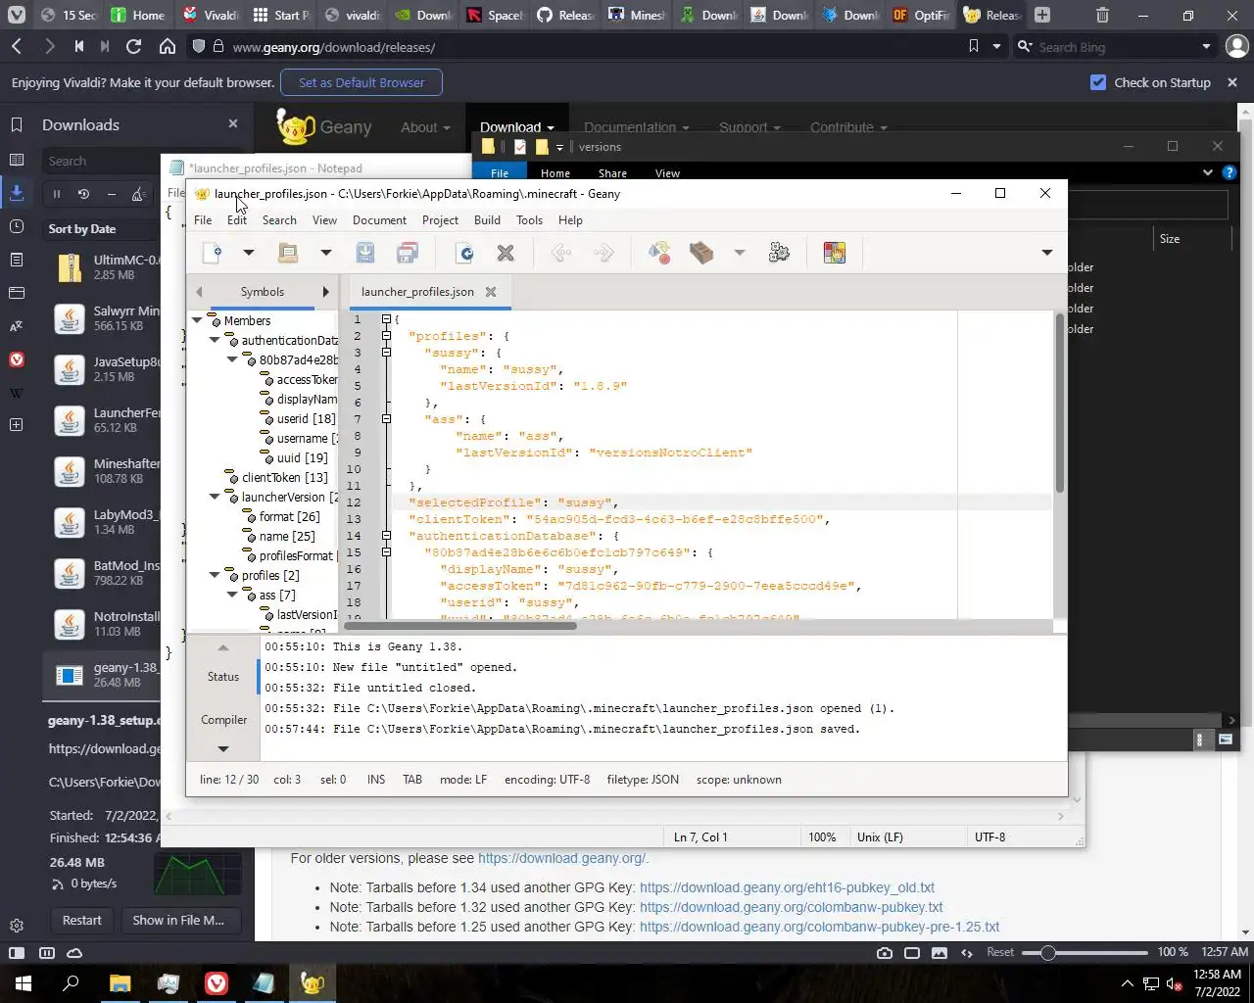Viewport: 1254px width, 1003px height.
Task: Open the recent files dropdown next to Open
Action: pyautogui.click(x=325, y=253)
